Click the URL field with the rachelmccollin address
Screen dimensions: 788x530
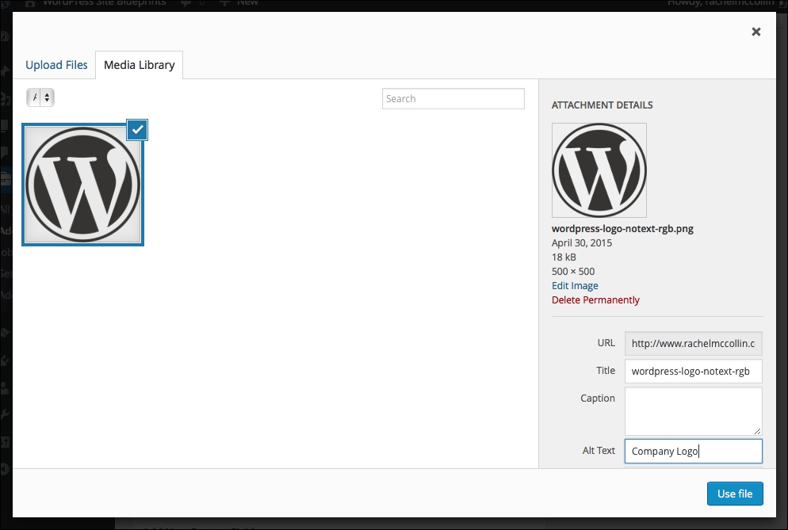[x=694, y=343]
